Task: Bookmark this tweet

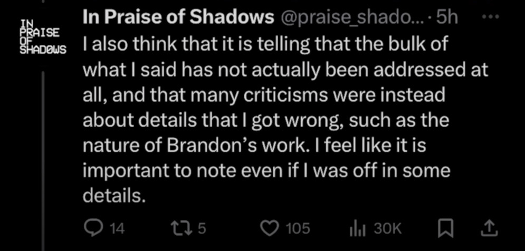Action: pyautogui.click(x=445, y=228)
